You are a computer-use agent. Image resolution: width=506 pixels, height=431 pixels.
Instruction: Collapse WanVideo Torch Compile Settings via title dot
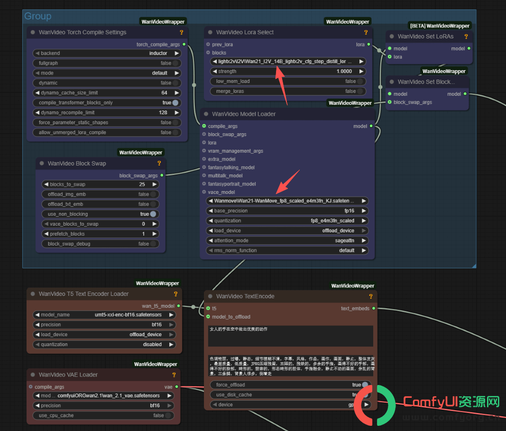[33, 32]
